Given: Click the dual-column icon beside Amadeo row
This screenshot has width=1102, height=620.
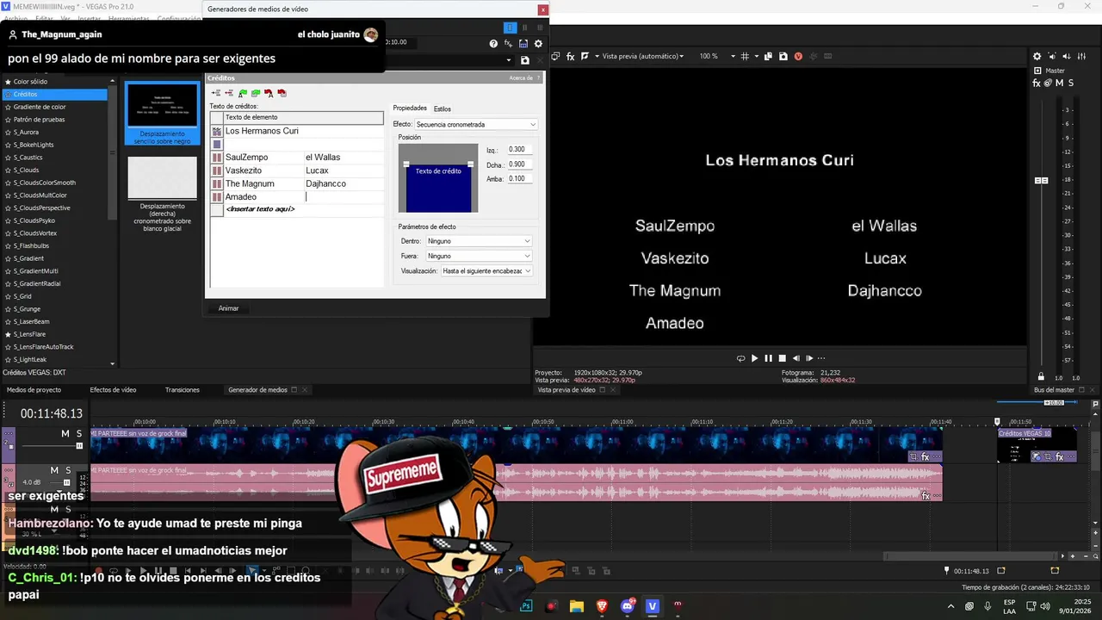Looking at the screenshot, I should (217, 197).
